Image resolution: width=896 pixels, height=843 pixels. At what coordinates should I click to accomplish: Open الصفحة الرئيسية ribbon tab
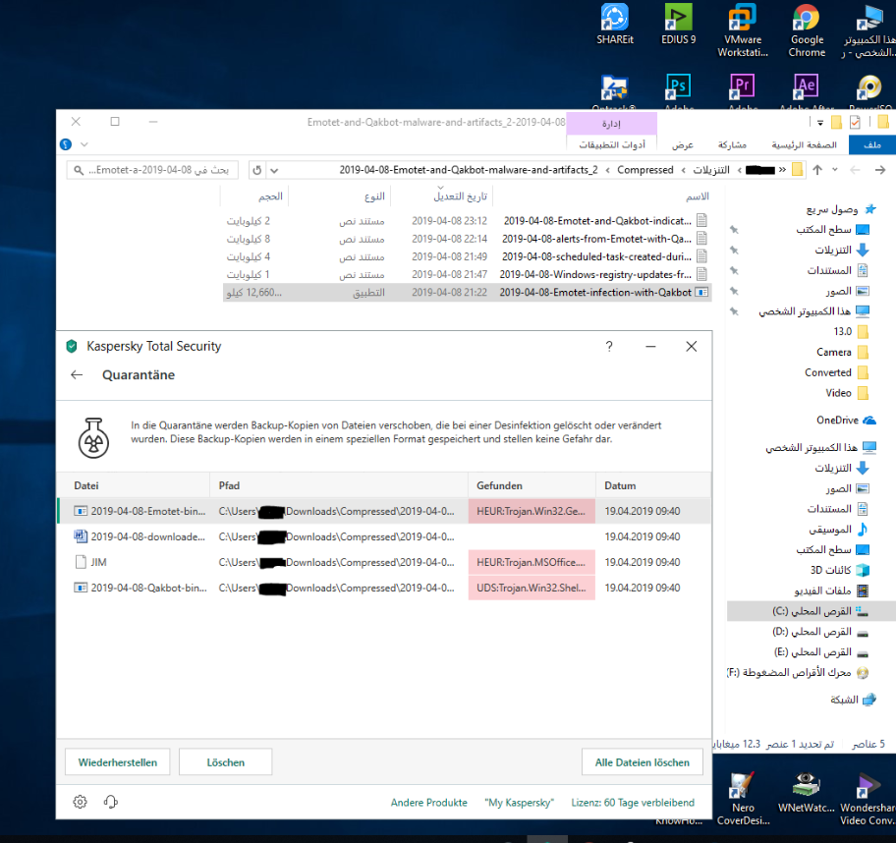point(804,145)
